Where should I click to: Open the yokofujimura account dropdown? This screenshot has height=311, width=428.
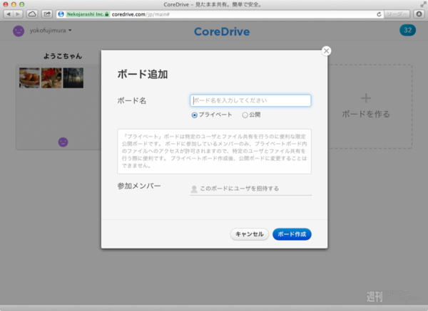51,31
